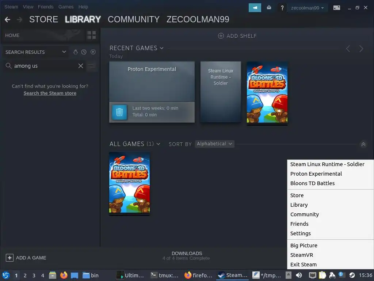
Task: Open the View menu
Action: coord(28,7)
